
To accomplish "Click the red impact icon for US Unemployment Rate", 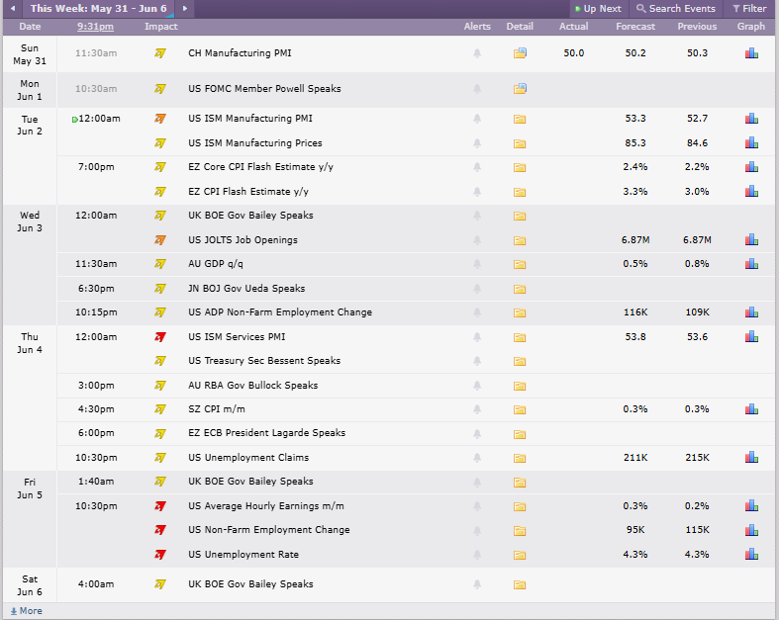I will [160, 555].
